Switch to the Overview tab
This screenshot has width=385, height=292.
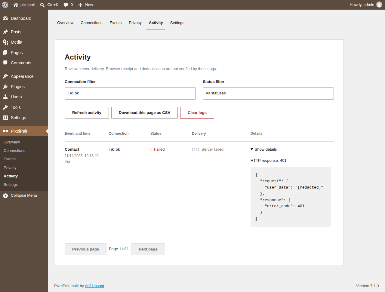[65, 23]
